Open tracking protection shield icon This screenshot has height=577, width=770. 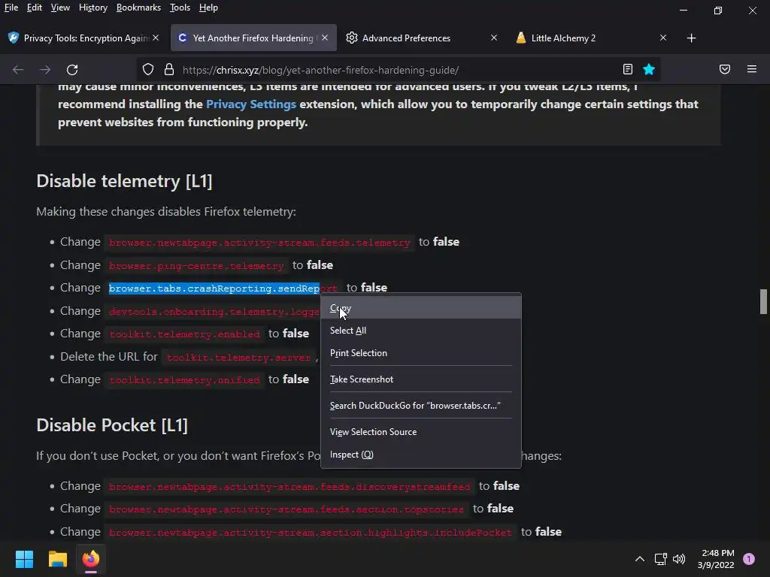(148, 70)
